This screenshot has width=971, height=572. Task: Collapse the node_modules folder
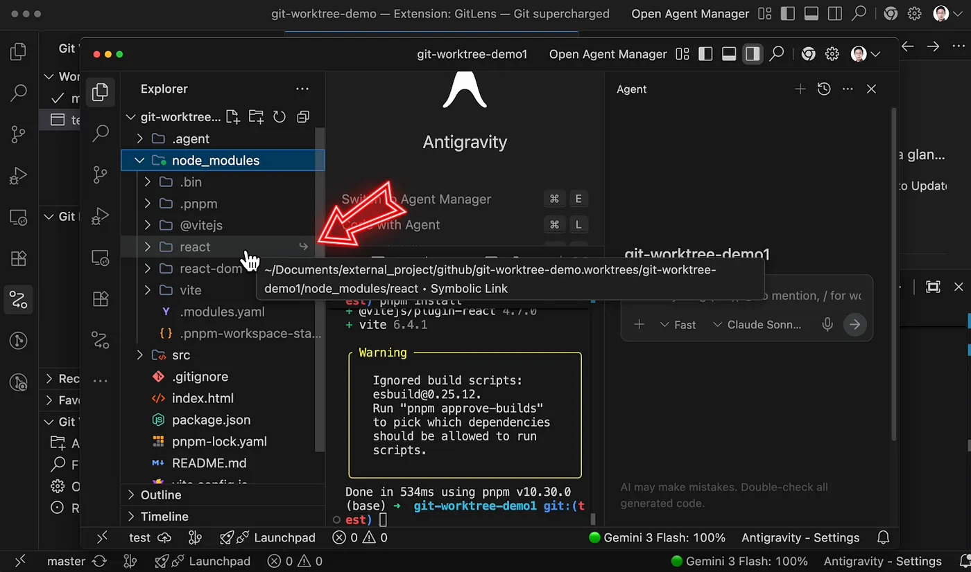(223, 160)
